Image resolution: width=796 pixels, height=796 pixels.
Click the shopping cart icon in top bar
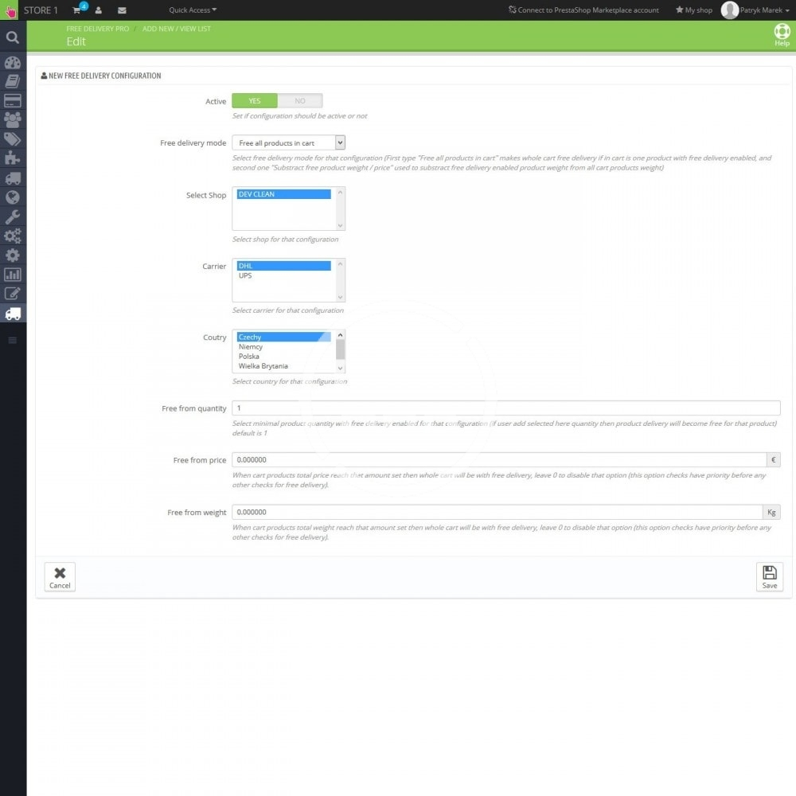(77, 10)
